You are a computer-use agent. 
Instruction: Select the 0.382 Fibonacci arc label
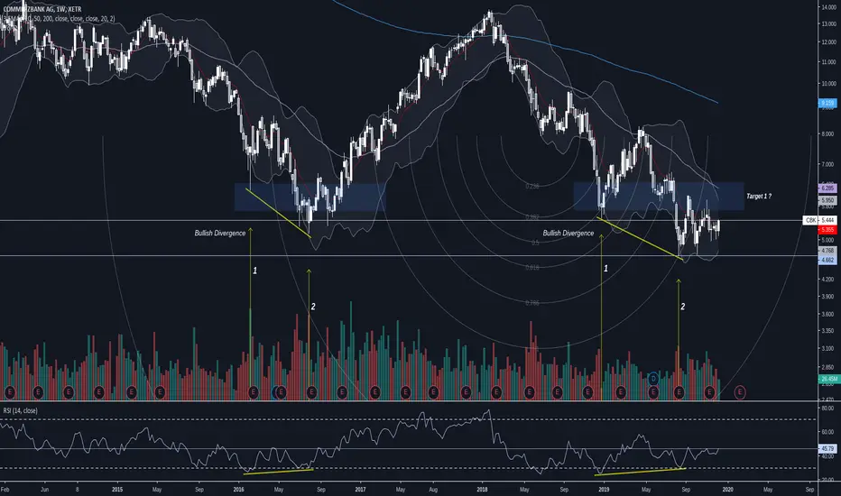click(532, 217)
